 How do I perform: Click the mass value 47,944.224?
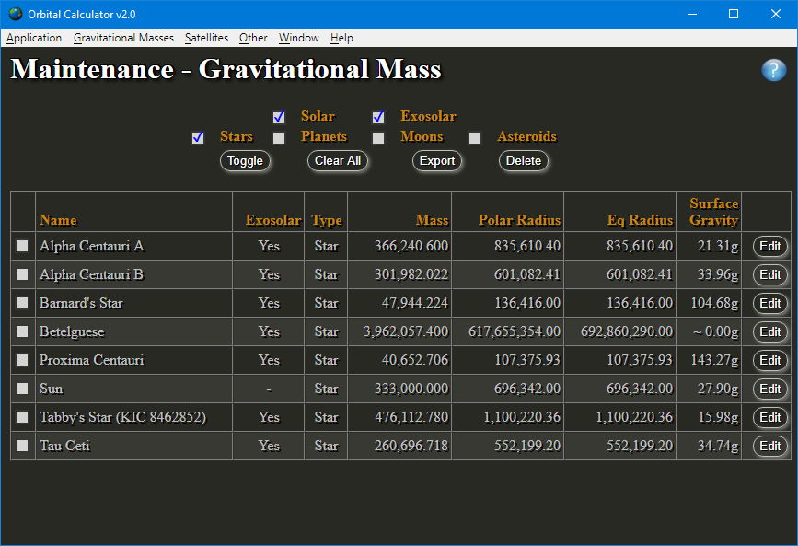pos(415,304)
